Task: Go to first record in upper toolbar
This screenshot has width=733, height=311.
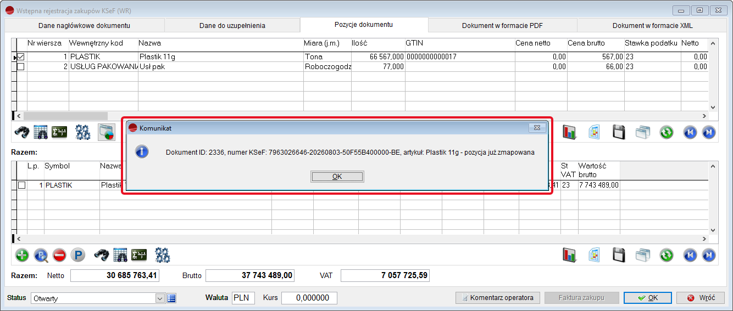Action: pos(690,132)
